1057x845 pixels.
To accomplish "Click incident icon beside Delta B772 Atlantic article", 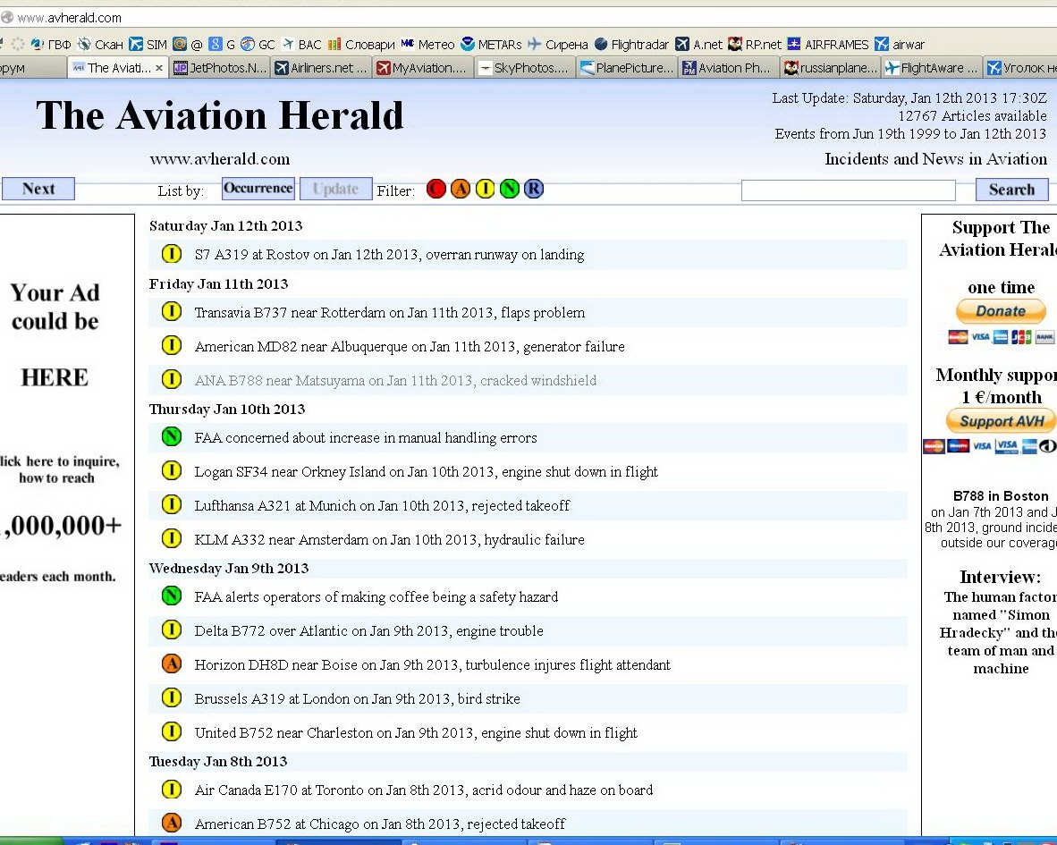I will [172, 630].
